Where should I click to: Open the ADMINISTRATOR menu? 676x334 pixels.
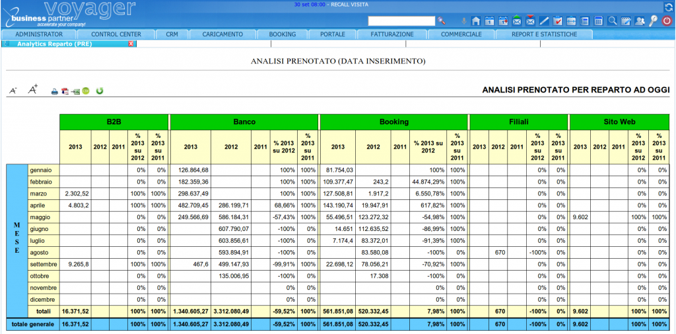pos(39,34)
